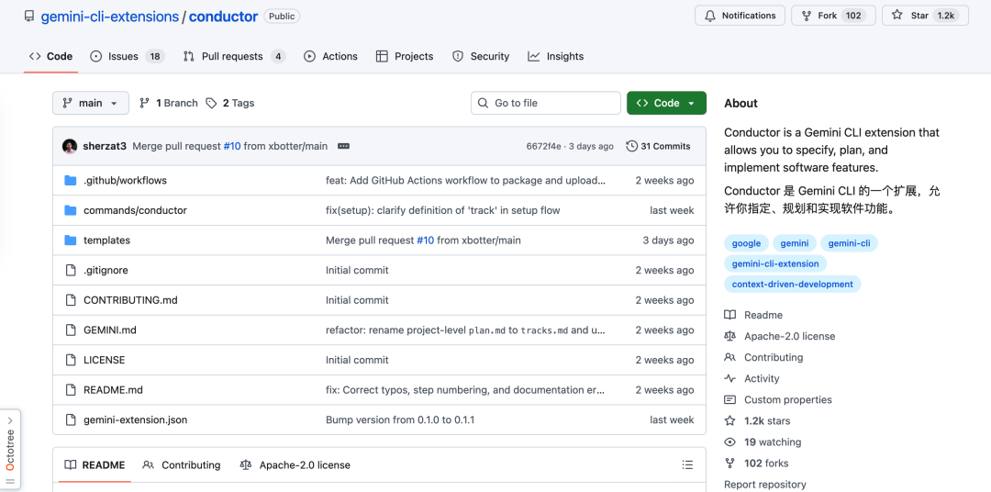
Task: Click the sherzat3 avatar image
Action: pyautogui.click(x=70, y=146)
